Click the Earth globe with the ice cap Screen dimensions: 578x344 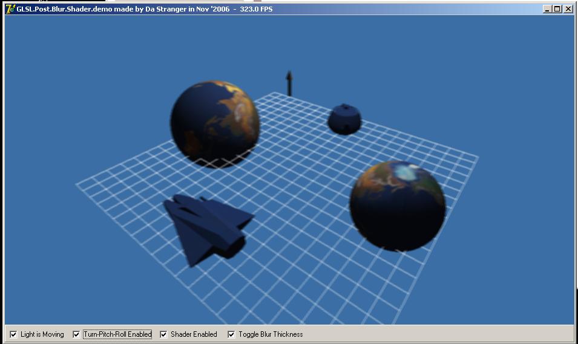point(398,206)
